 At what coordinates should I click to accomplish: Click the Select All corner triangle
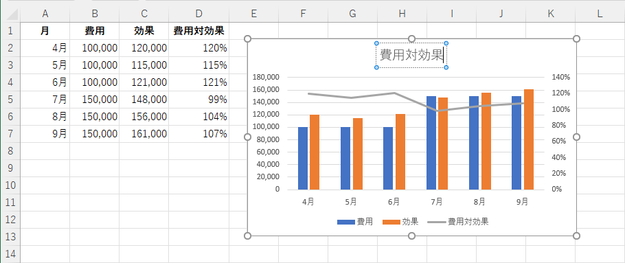tap(12, 14)
